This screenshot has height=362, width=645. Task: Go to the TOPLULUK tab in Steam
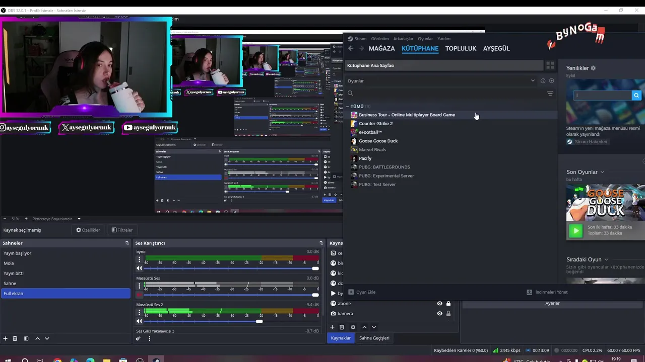click(x=461, y=49)
